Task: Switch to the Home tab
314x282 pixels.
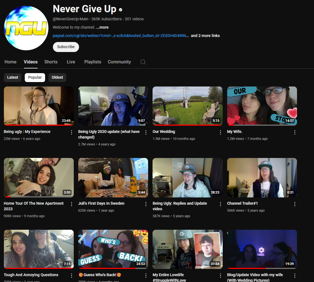Action: (x=10, y=62)
